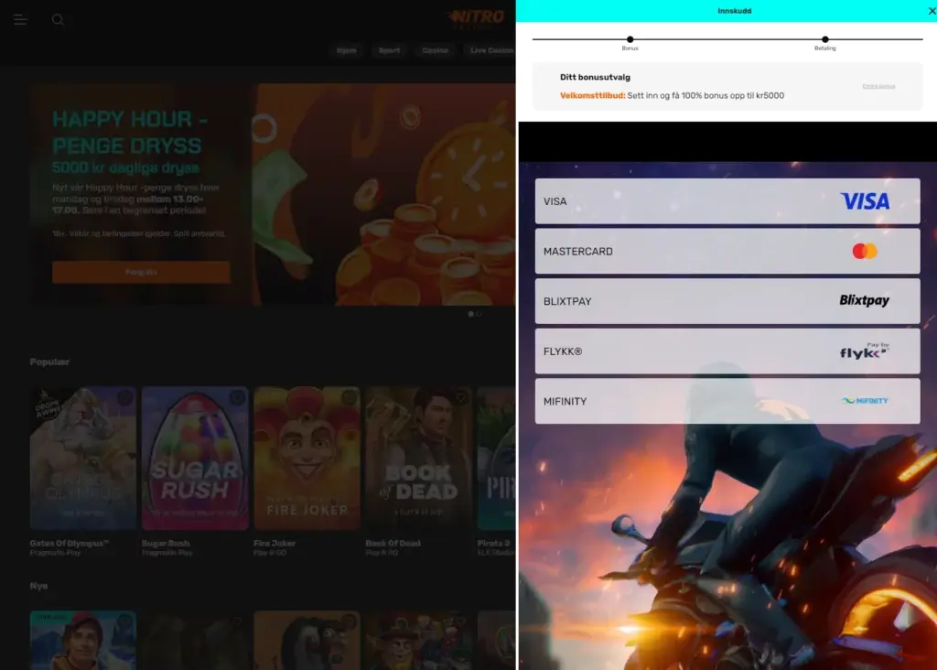Open third game thumbnail under Nye
The width and height of the screenshot is (937, 670).
(307, 640)
